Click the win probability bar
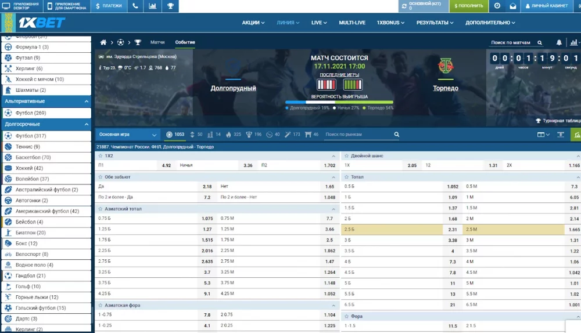 tap(339, 102)
